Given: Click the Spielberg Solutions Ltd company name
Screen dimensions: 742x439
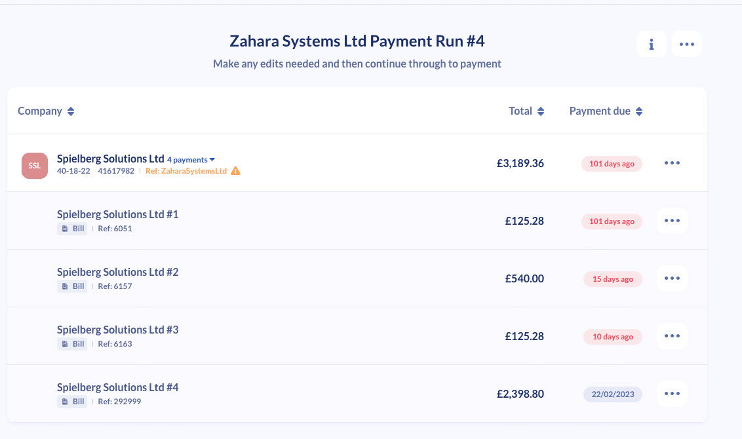Looking at the screenshot, I should [110, 159].
